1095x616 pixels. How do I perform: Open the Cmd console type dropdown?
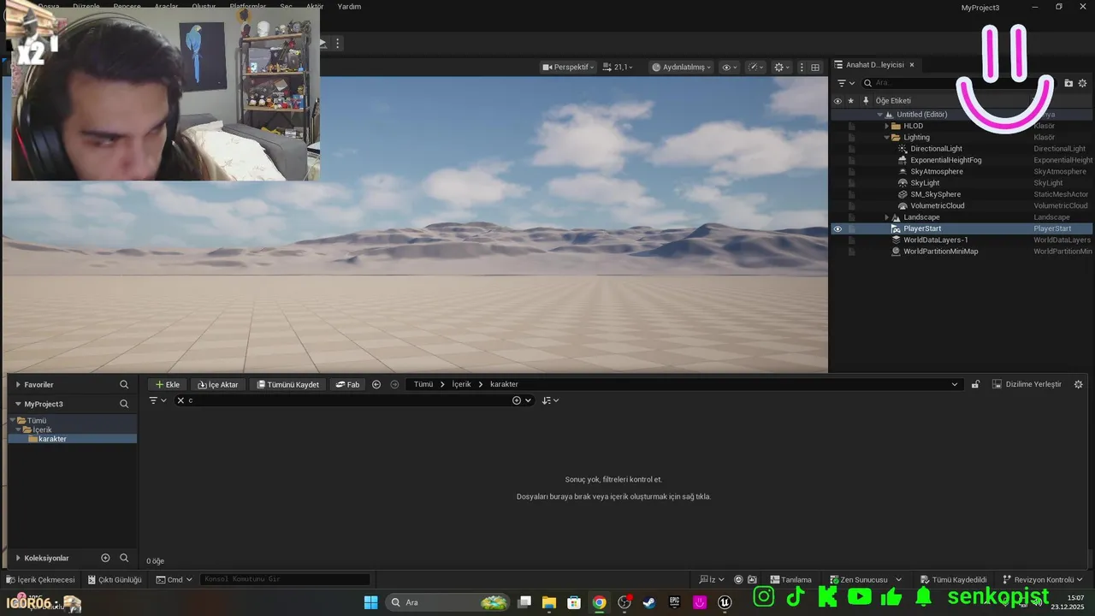tap(175, 580)
